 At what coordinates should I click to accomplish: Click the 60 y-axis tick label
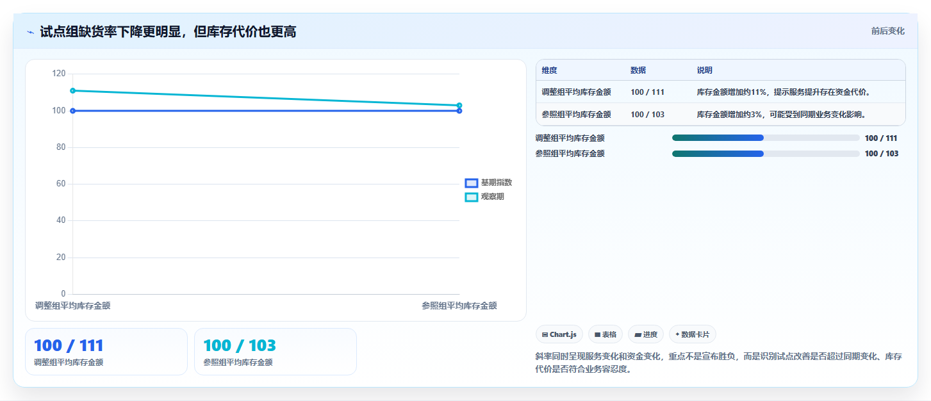coord(61,184)
